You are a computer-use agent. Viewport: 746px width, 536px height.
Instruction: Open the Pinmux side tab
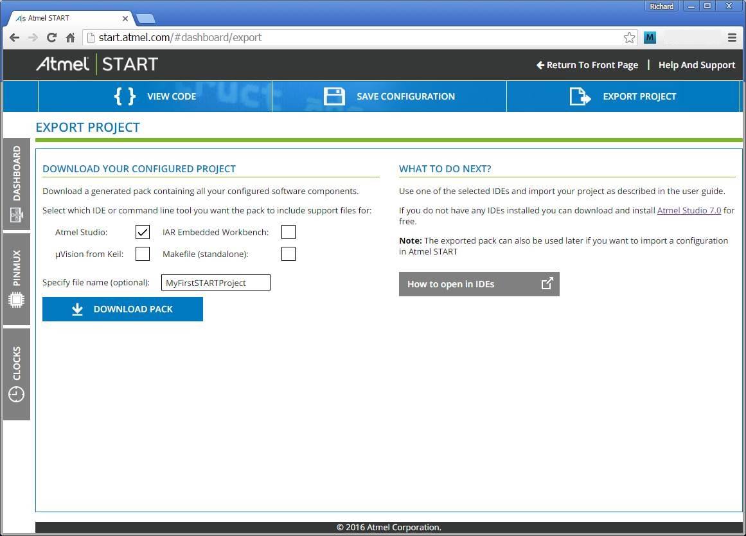coord(17,278)
